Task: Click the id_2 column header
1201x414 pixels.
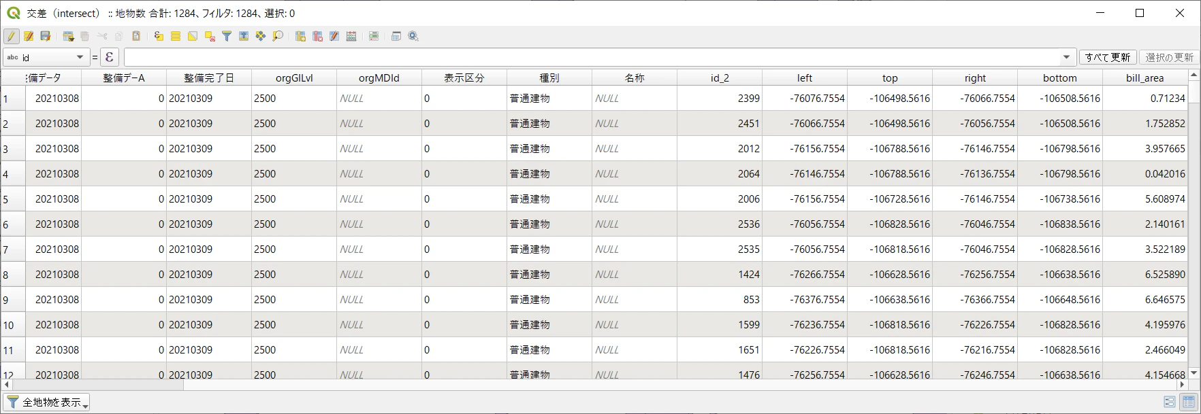Action: [x=720, y=77]
